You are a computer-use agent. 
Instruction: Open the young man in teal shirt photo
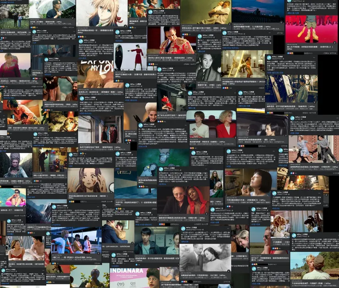click(x=157, y=240)
